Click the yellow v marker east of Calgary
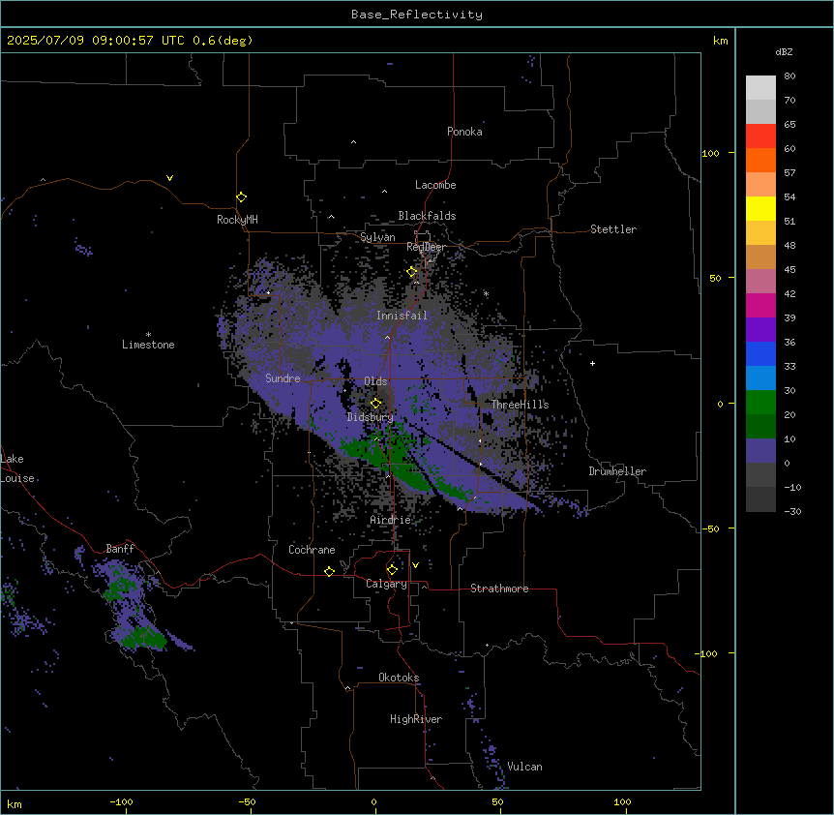Image resolution: width=834 pixels, height=815 pixels. [x=415, y=565]
